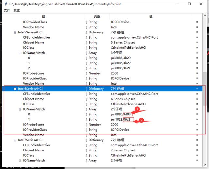Click the 值 column header
Screen dimensions: 209x169
pos(151,16)
